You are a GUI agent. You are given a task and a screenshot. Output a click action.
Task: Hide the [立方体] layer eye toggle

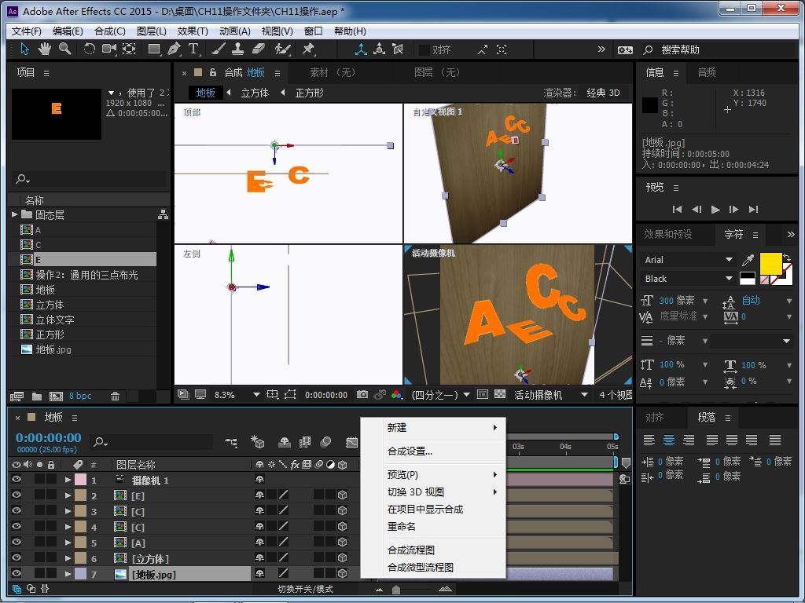click(17, 558)
